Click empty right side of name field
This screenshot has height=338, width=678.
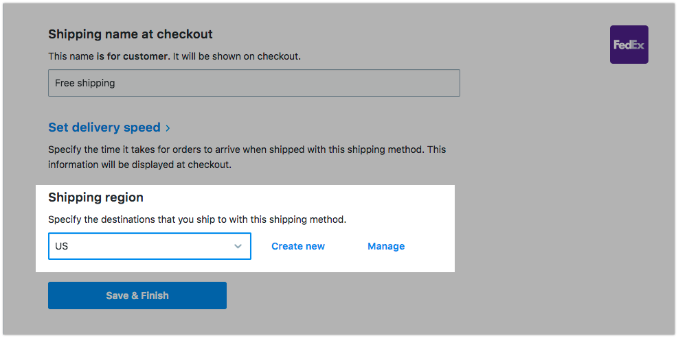coord(385,83)
